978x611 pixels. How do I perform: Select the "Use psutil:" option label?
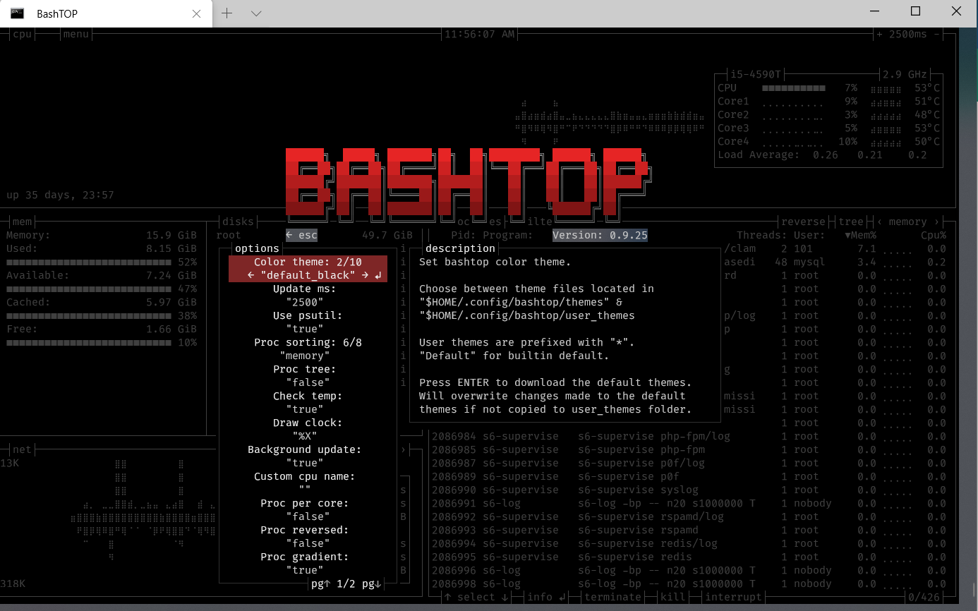308,315
